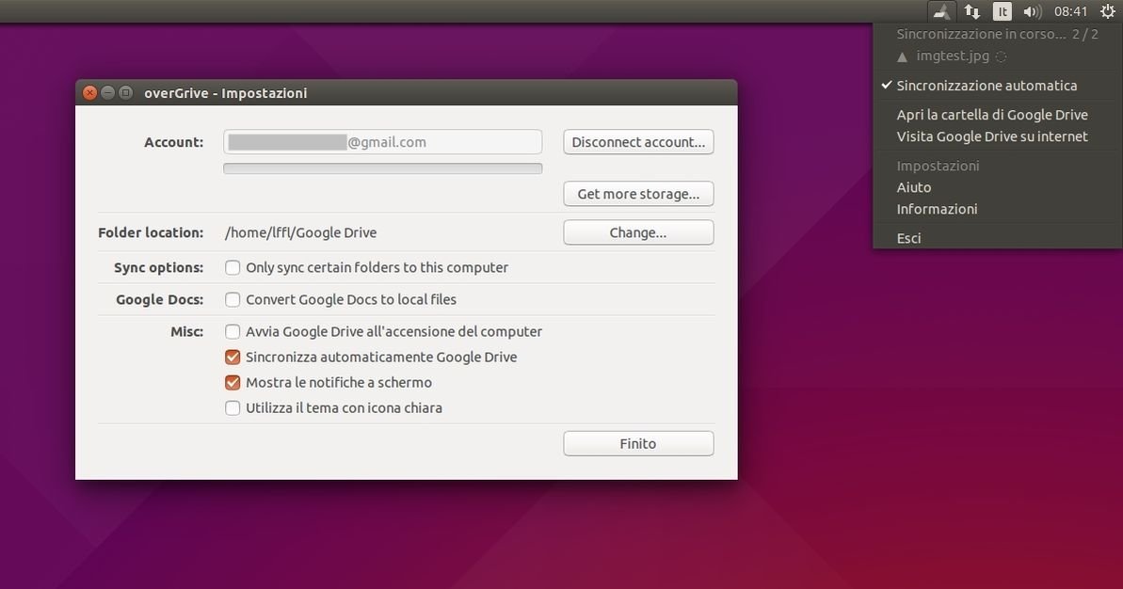Close the overGrive Impostazioni window
This screenshot has width=1123, height=589.
coord(89,93)
